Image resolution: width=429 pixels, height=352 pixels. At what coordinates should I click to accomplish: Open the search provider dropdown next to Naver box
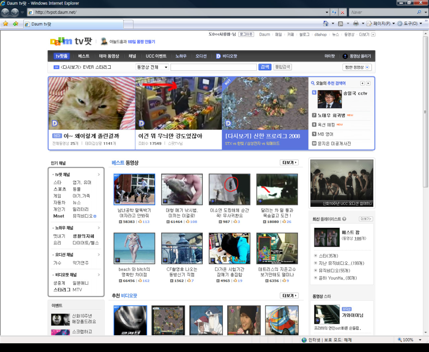pos(426,12)
